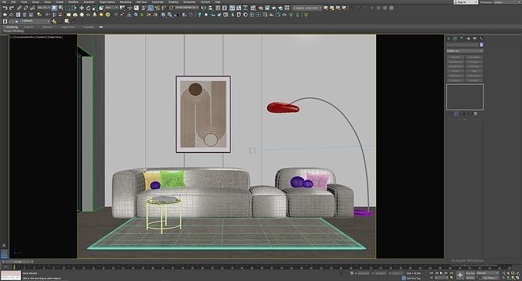Switch to the Freeform ribbon tab

pos(29,27)
